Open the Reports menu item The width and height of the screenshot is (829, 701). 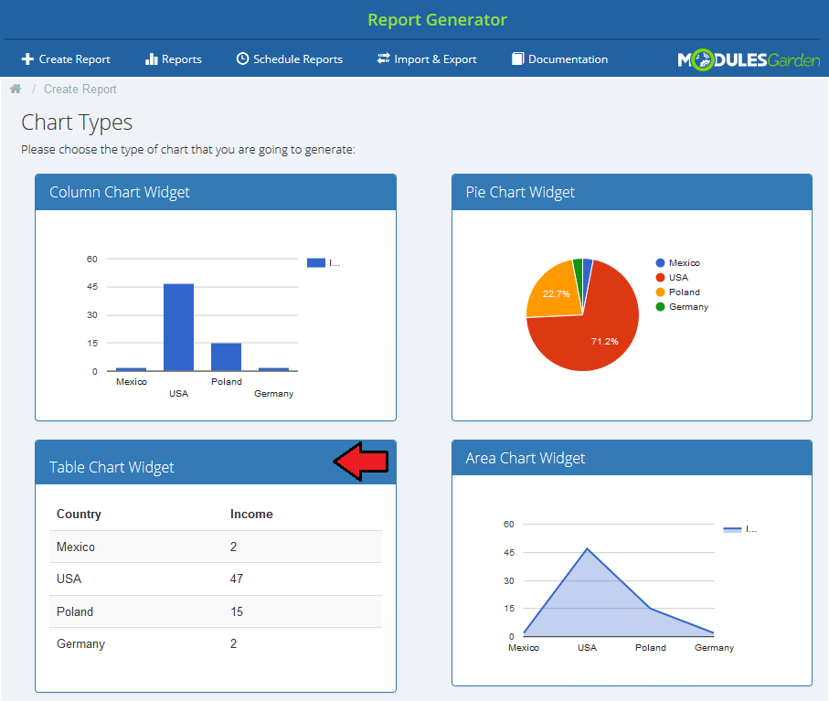(x=174, y=59)
